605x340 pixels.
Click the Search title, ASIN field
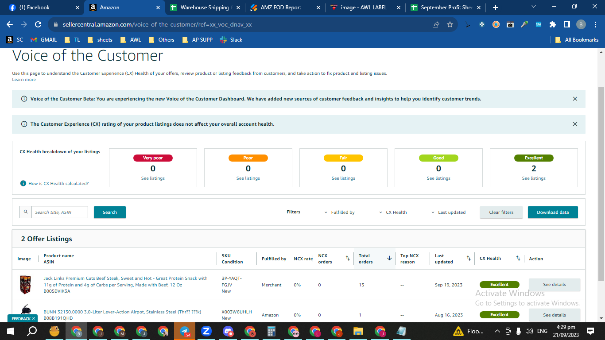[x=60, y=212]
